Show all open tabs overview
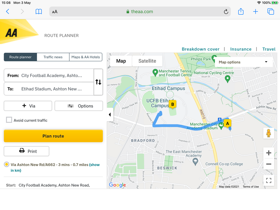 click(271, 12)
